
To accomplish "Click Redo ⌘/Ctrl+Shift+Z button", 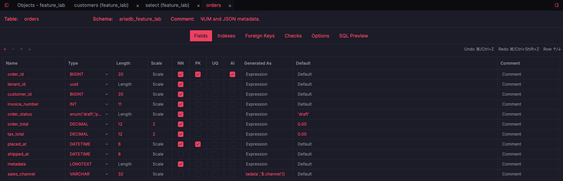I will (518, 49).
